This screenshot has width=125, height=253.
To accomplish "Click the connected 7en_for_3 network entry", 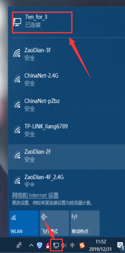I will click(x=42, y=23).
